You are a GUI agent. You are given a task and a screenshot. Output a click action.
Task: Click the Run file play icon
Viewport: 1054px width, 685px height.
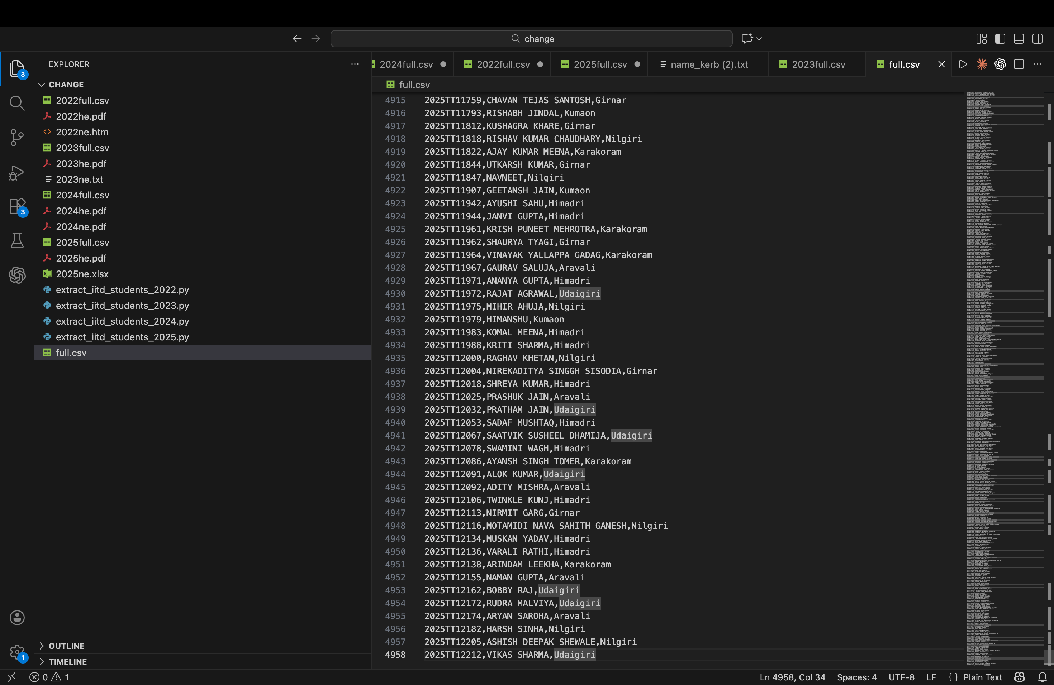(963, 64)
